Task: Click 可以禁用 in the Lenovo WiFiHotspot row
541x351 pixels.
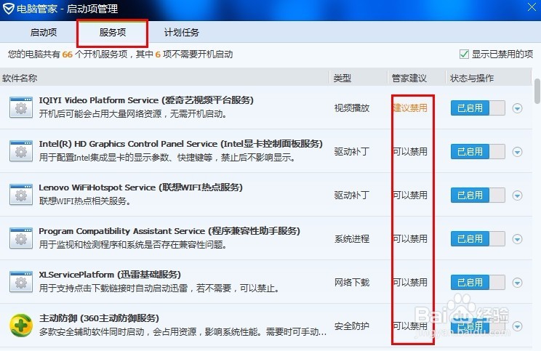Action: click(x=410, y=195)
